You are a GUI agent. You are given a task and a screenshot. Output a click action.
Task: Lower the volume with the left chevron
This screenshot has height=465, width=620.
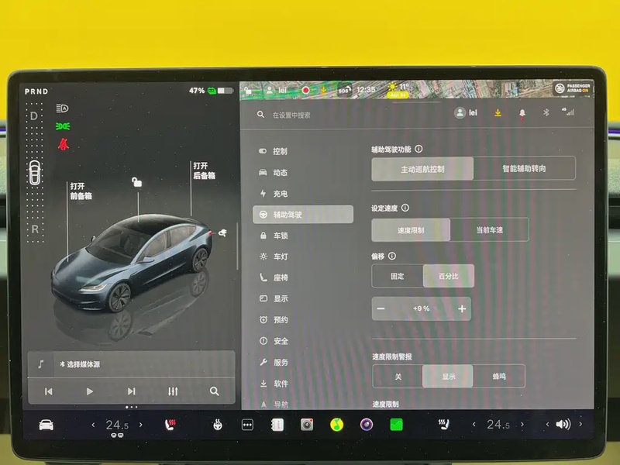click(x=548, y=425)
